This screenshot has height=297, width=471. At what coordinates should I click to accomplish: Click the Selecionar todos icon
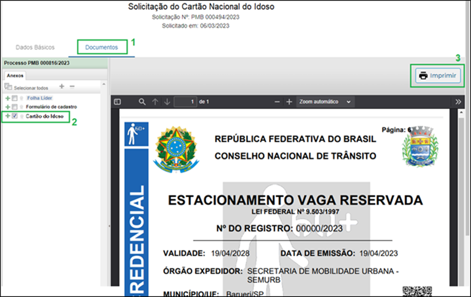click(8, 87)
